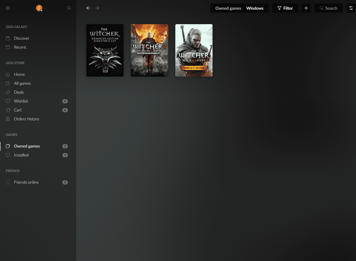356x261 pixels.
Task: Open The Witcher Enhanced Edition cover
Action: [x=105, y=50]
